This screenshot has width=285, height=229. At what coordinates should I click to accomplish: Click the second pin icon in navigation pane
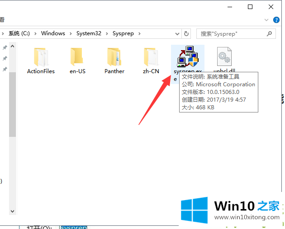[5, 58]
